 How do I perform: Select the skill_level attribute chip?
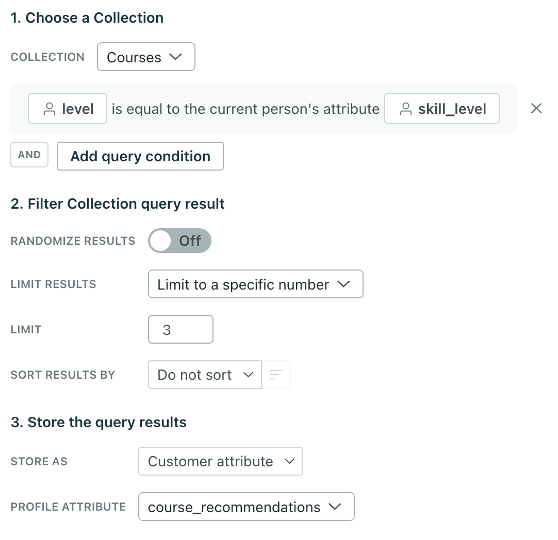coord(441,109)
